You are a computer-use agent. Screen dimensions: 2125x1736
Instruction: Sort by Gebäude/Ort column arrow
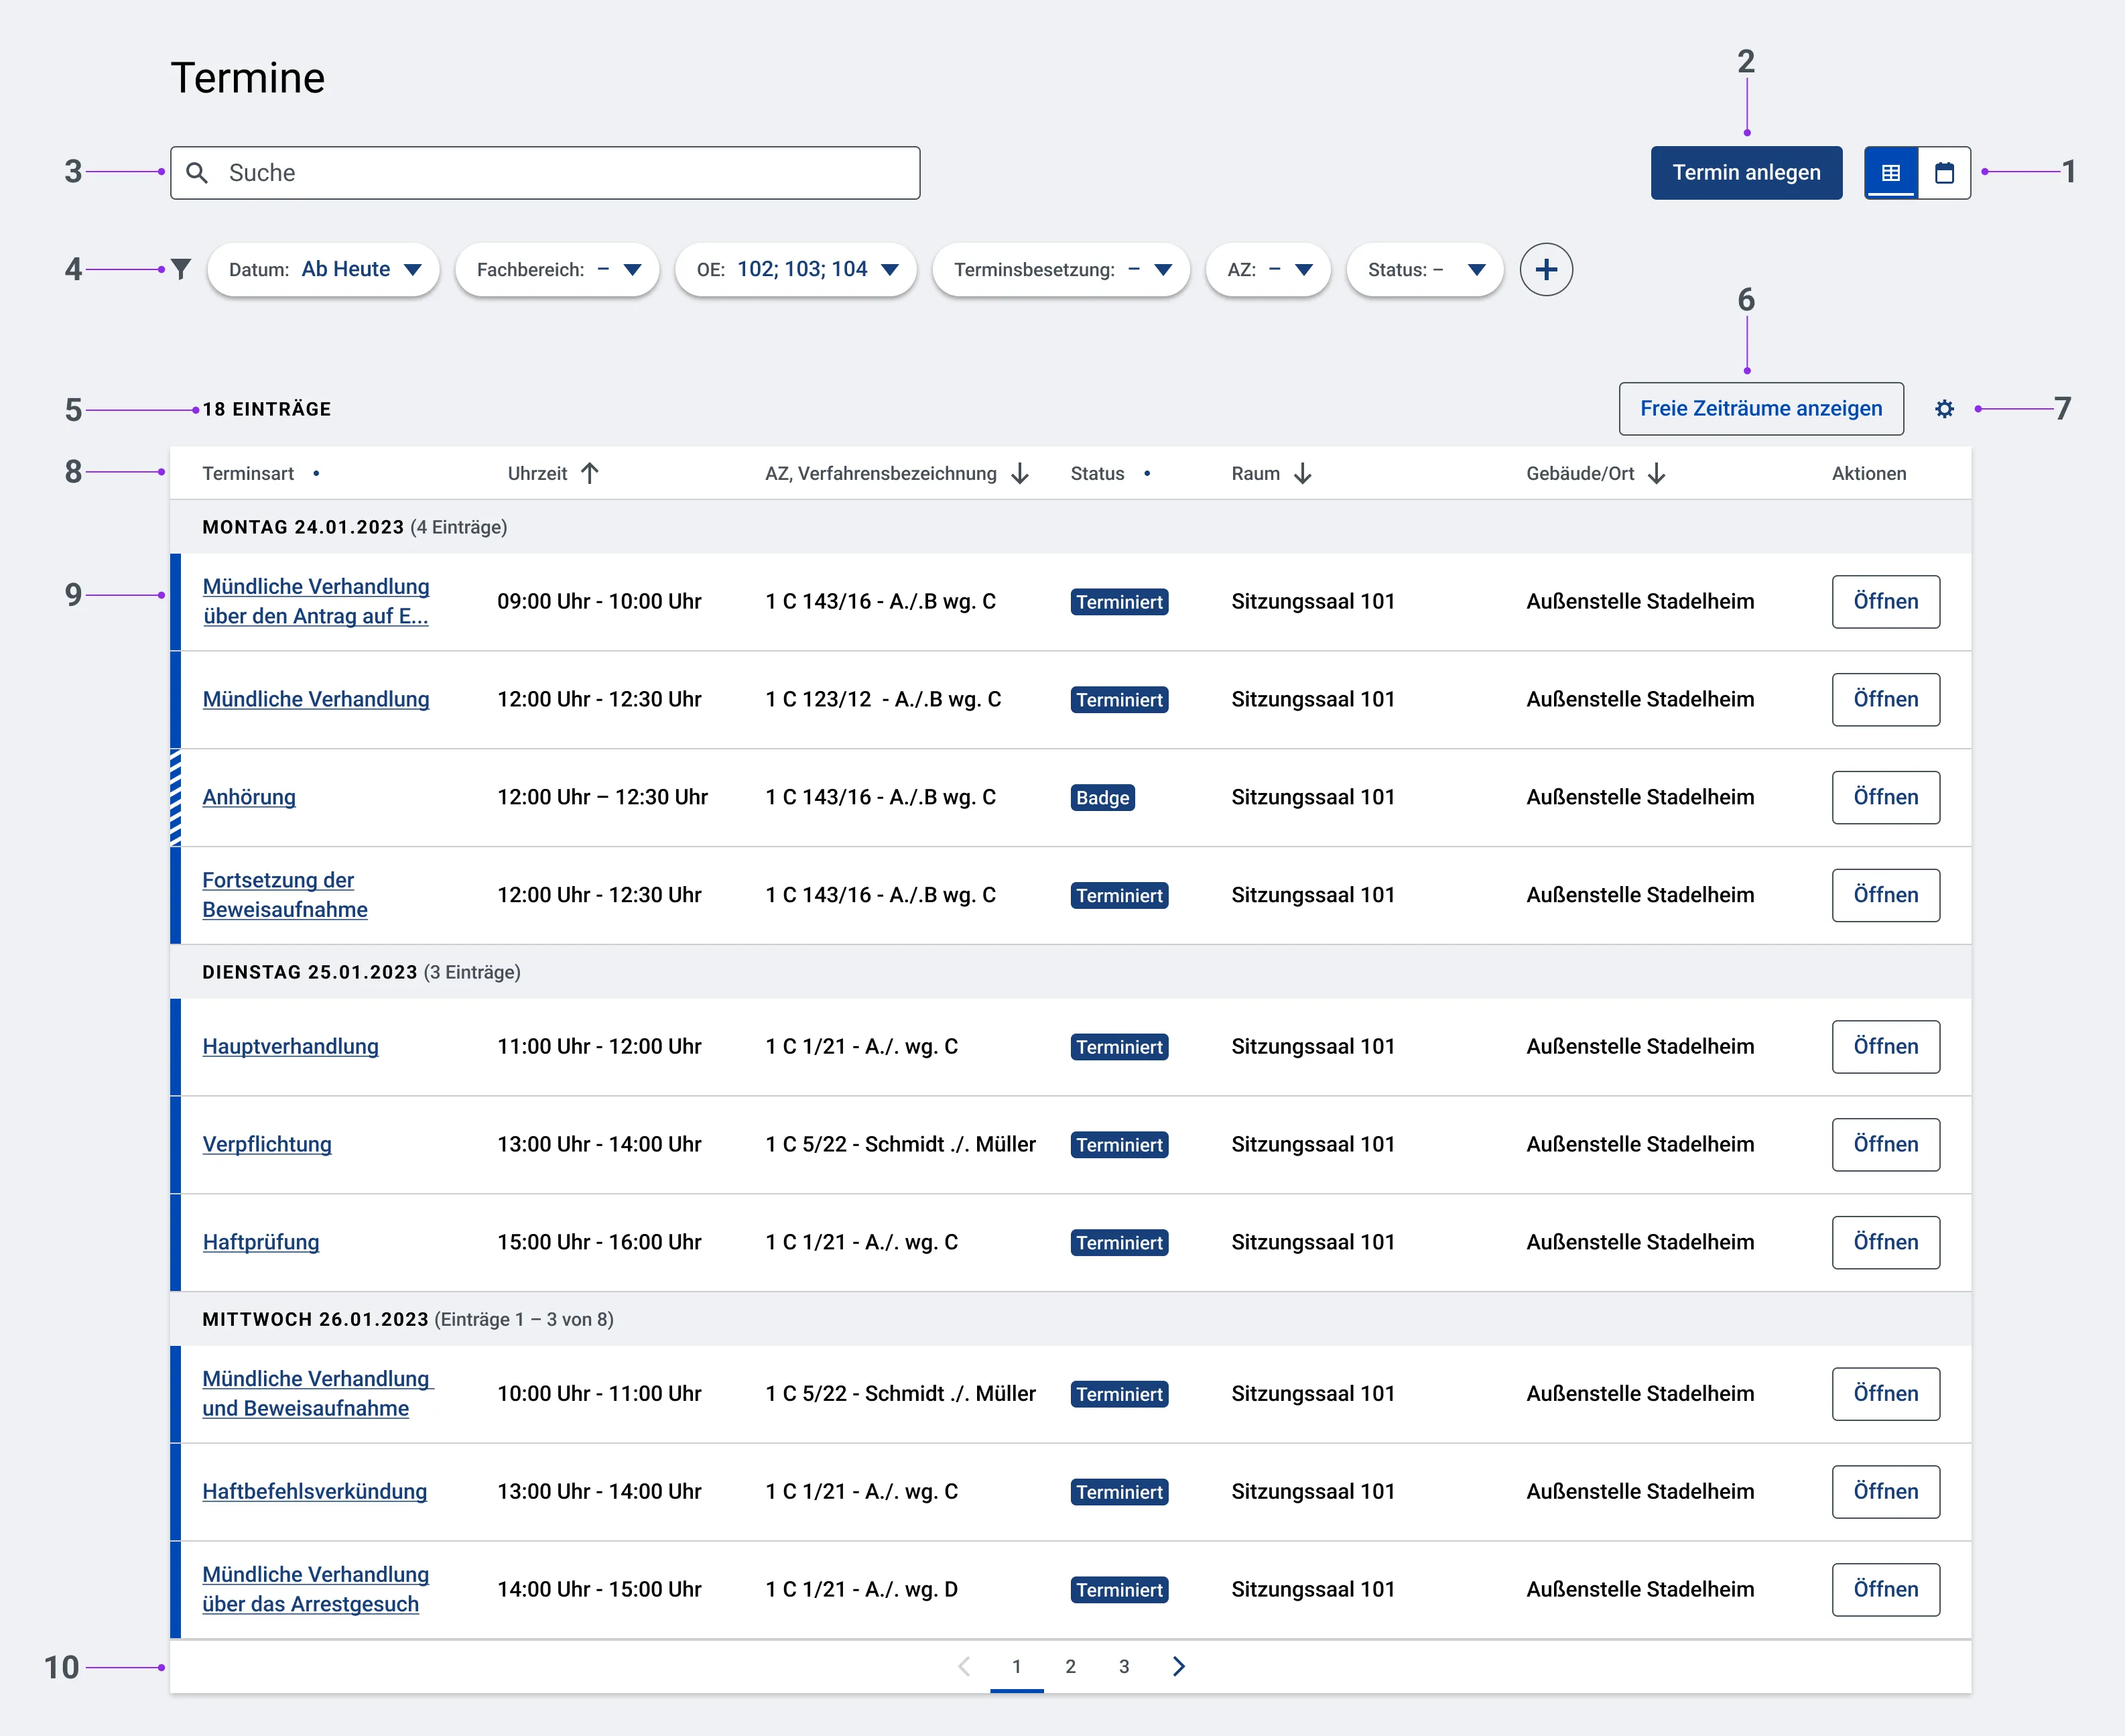(x=1656, y=473)
